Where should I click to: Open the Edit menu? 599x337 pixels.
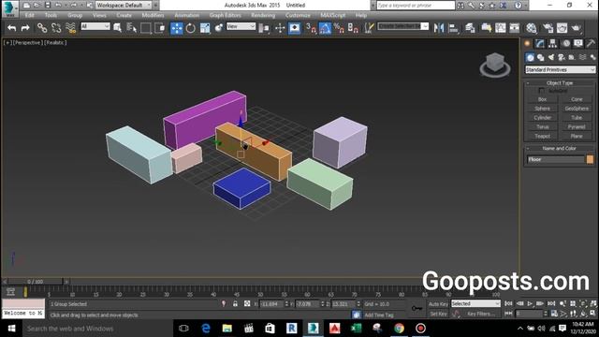tap(29, 15)
